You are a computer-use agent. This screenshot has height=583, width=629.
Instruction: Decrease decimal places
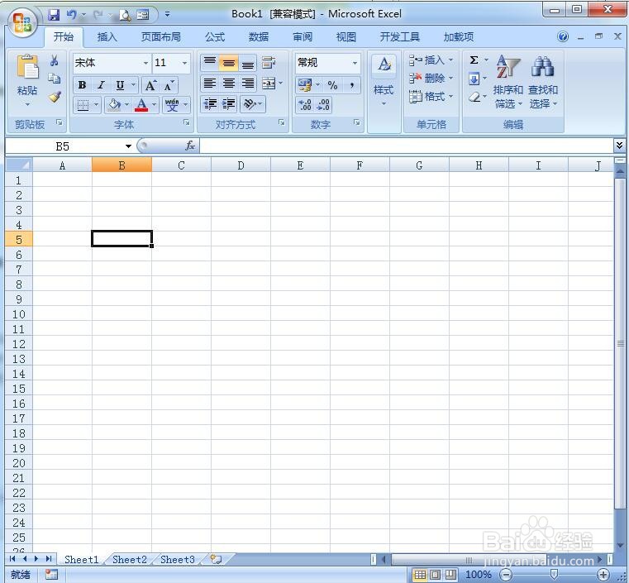click(323, 104)
